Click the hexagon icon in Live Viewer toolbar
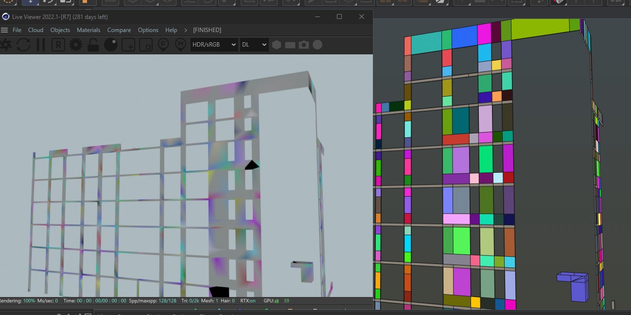The image size is (631, 315). click(277, 45)
